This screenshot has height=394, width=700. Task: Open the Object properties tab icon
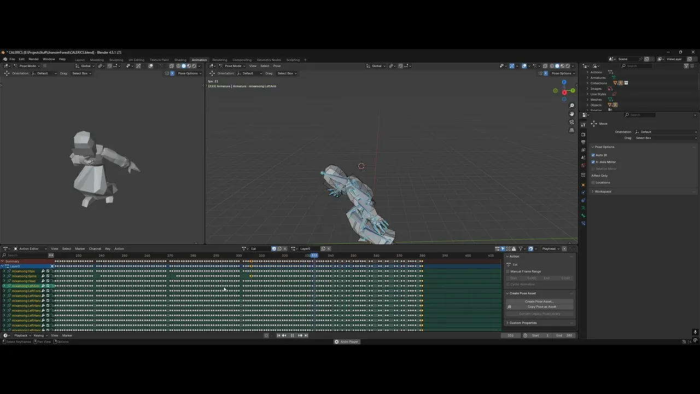[x=583, y=185]
